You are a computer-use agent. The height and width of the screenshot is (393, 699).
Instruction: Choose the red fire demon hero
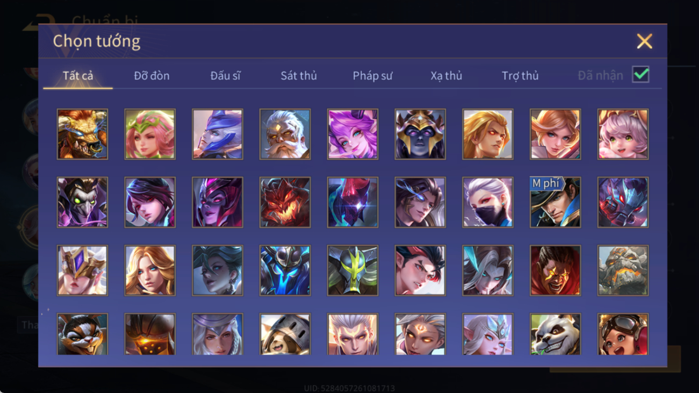pyautogui.click(x=285, y=202)
